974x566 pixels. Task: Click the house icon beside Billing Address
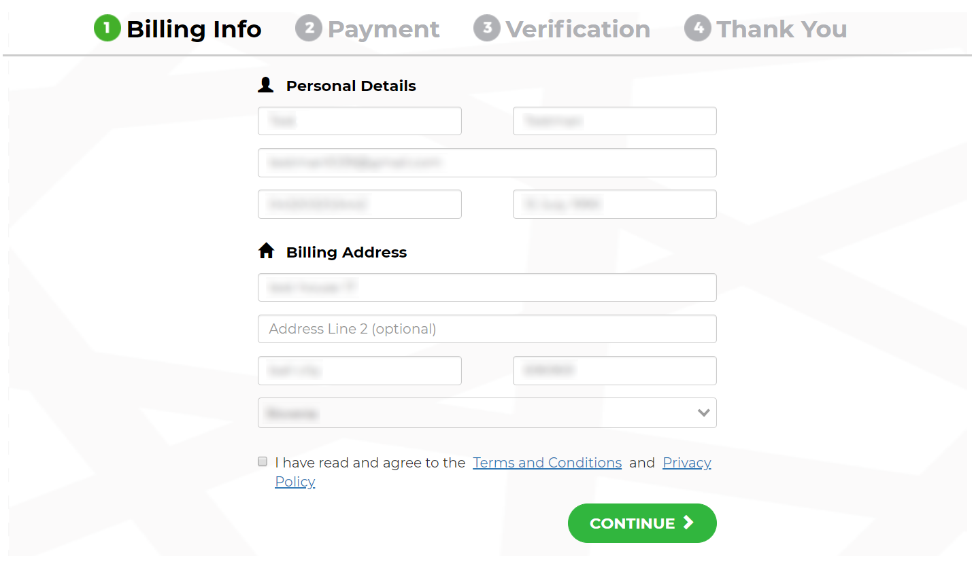266,251
